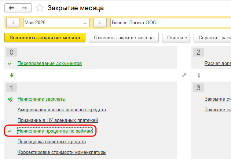Add page to favorites with the star icon

click(x=40, y=8)
